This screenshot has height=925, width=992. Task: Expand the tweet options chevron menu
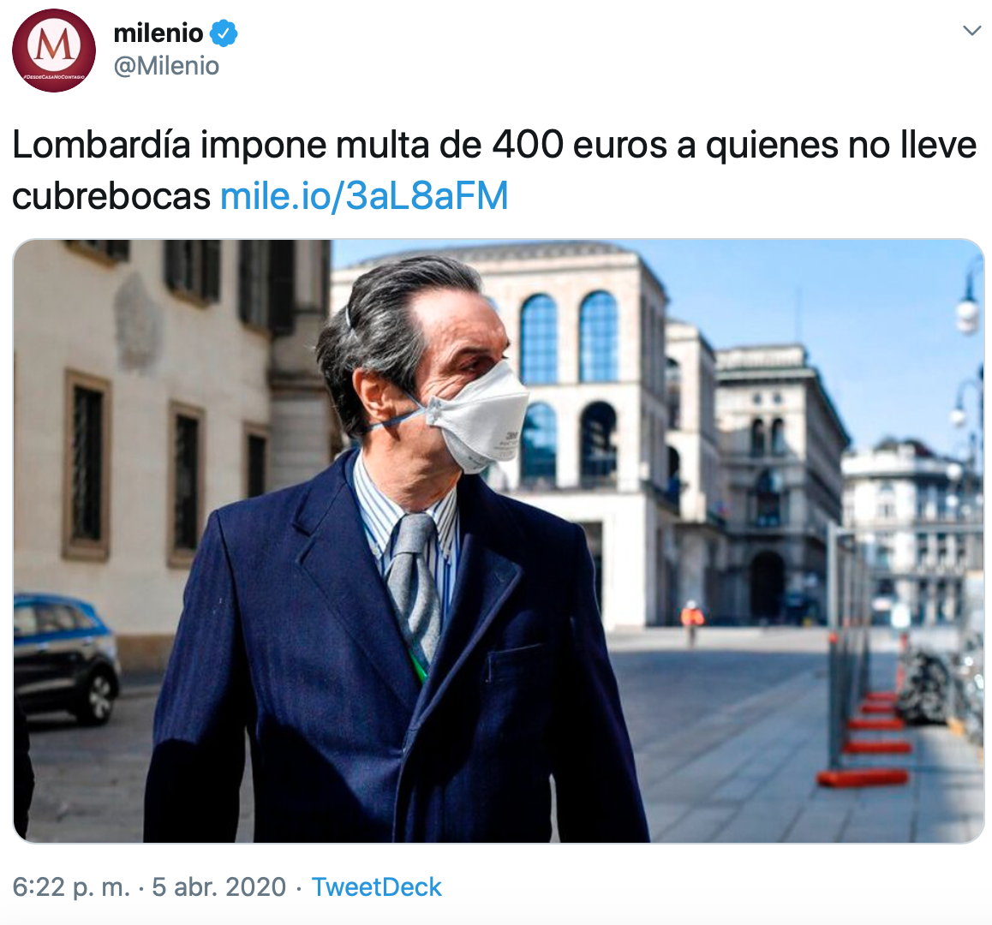point(971,30)
